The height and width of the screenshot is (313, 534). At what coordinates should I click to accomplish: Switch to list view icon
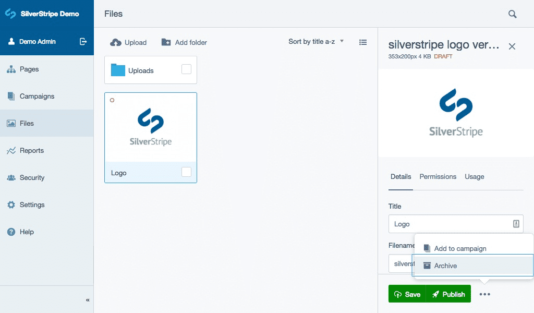(x=363, y=42)
